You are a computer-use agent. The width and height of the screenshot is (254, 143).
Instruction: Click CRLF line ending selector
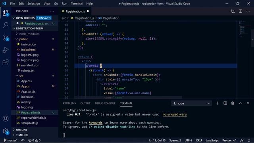pos(199,140)
